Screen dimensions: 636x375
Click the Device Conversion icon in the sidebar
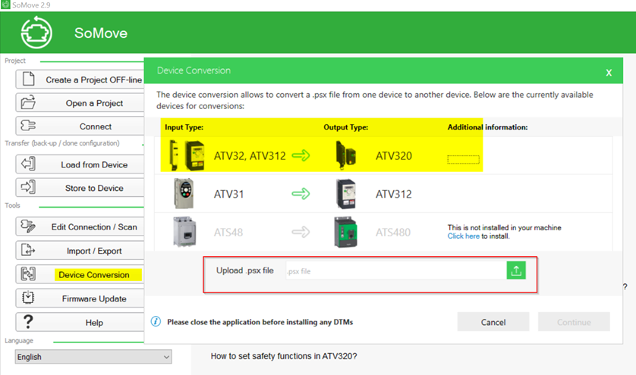coord(28,273)
